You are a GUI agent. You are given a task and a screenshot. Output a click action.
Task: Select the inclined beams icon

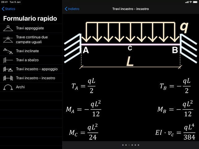tap(8, 51)
